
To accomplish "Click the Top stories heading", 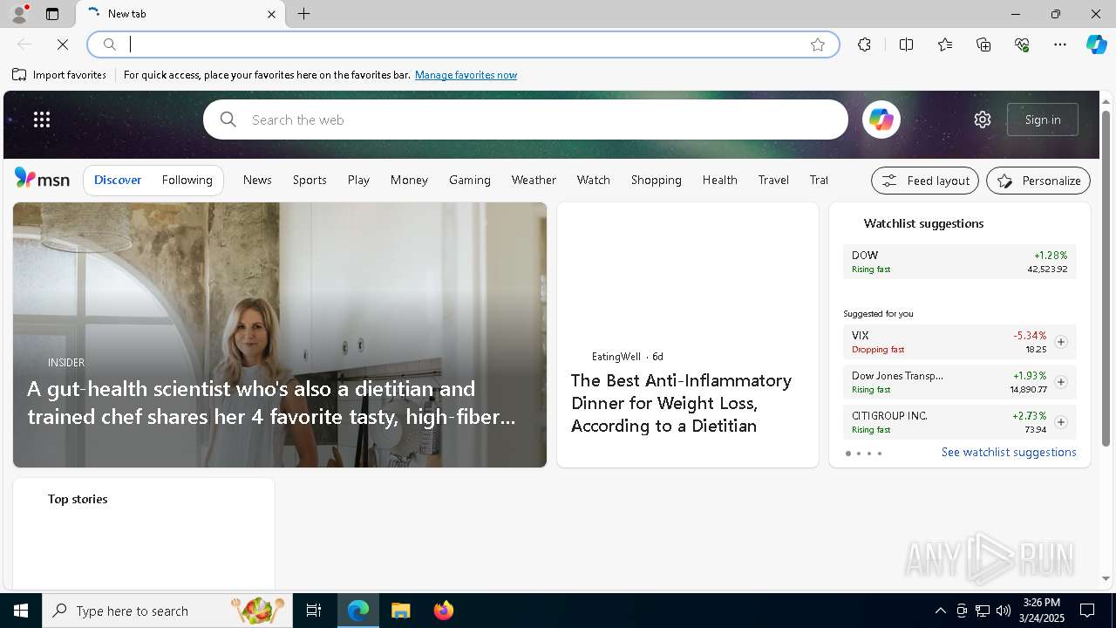I will click(x=78, y=499).
